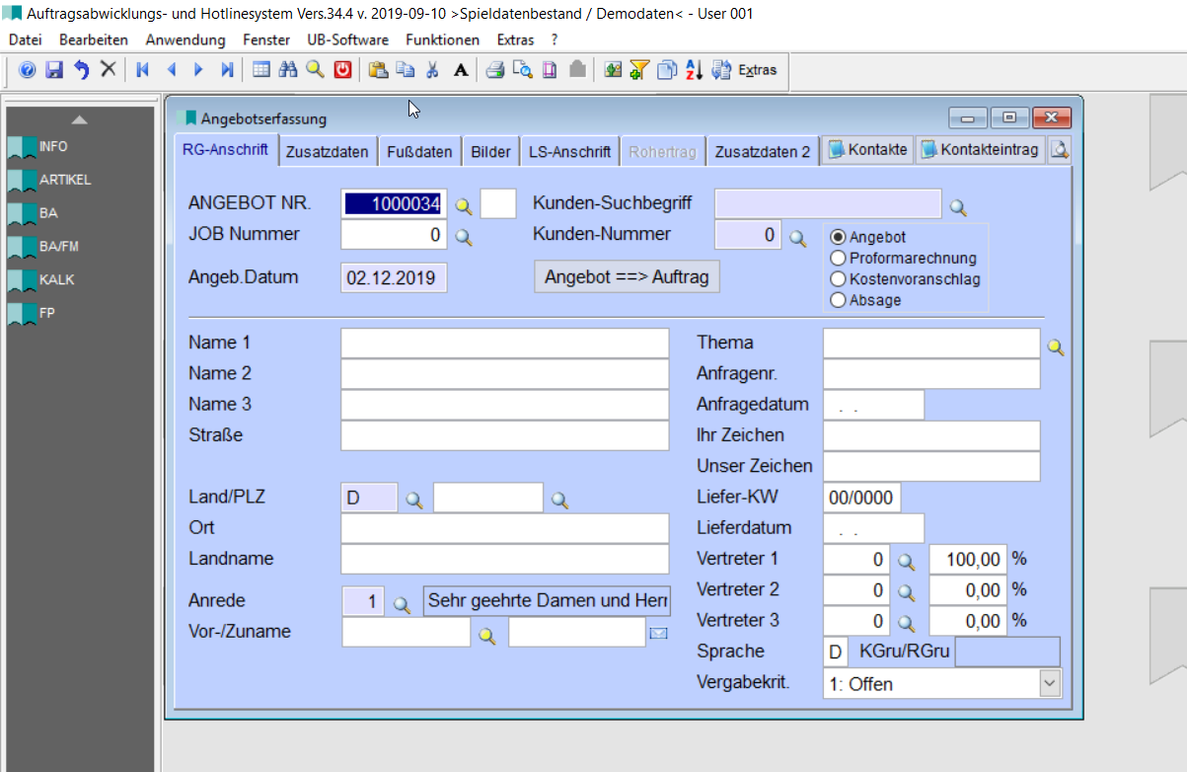Jump to first record in toolbar
Screen dimensions: 1187x772
coord(143,70)
